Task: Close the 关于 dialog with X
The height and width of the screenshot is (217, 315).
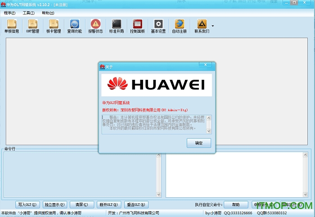Action: 205,65
